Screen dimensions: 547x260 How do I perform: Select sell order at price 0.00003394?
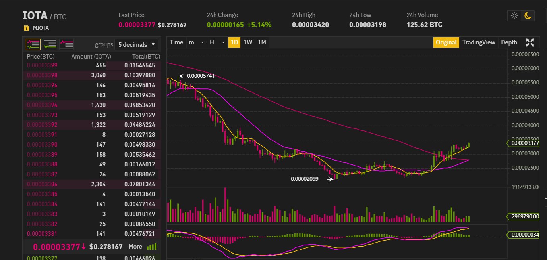[92, 105]
